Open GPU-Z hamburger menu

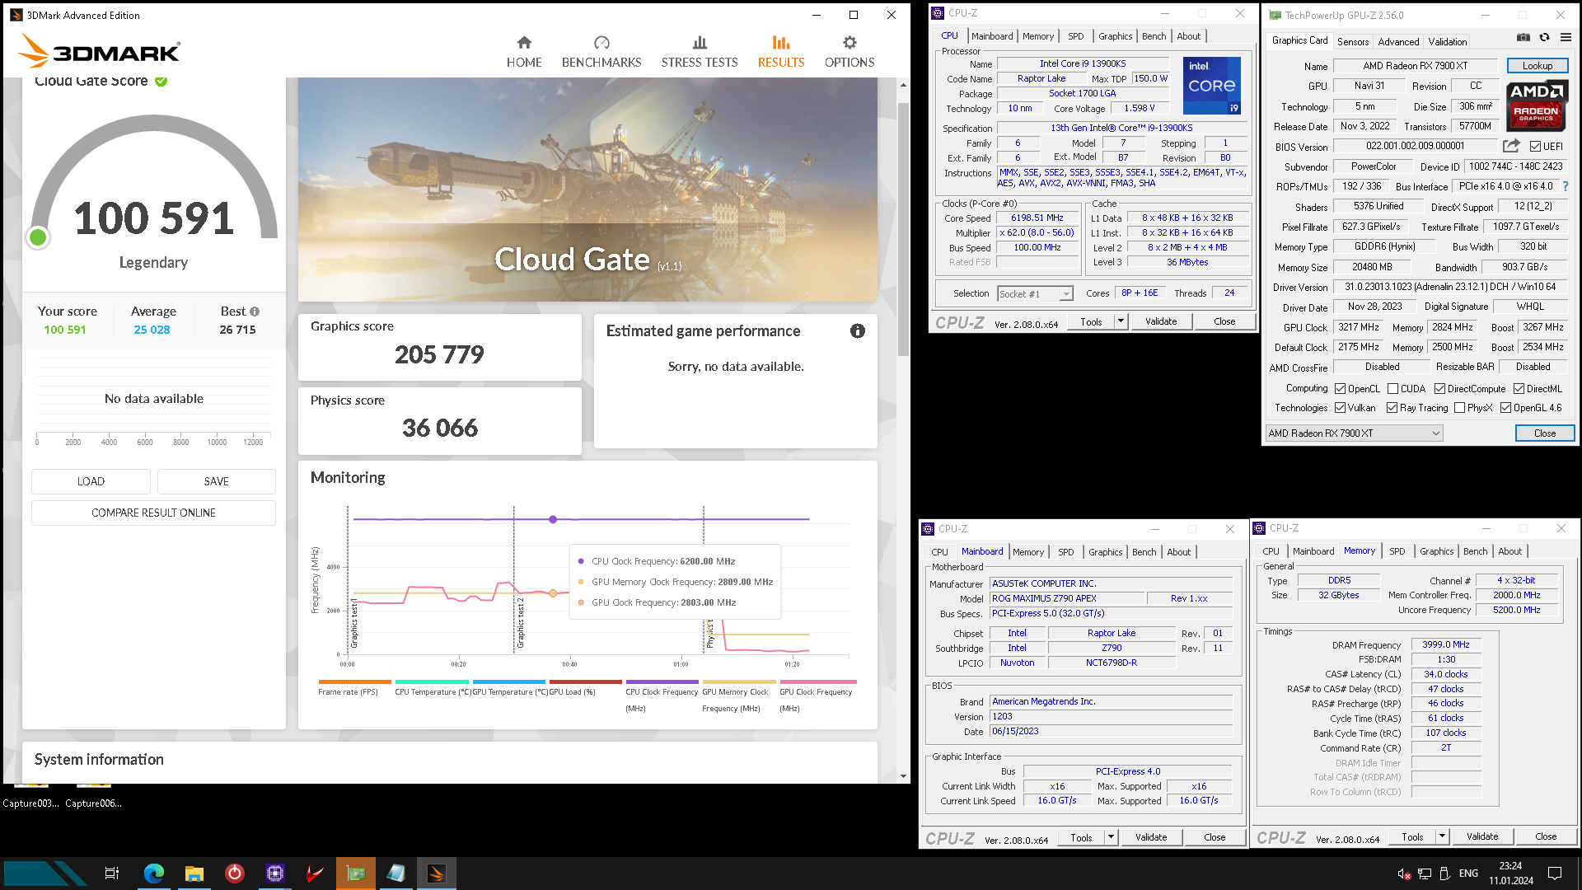[1566, 37]
